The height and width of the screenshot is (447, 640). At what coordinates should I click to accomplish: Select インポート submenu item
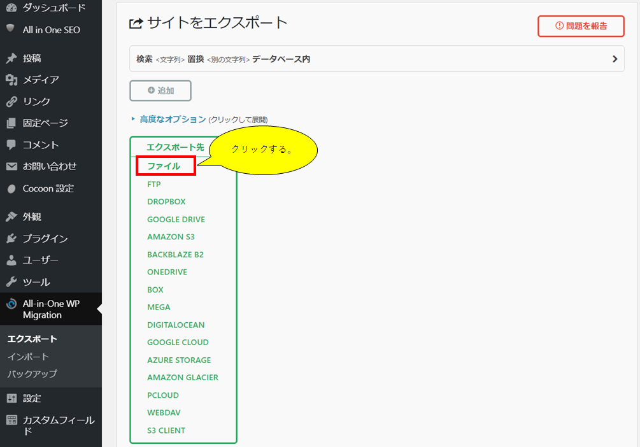point(28,357)
